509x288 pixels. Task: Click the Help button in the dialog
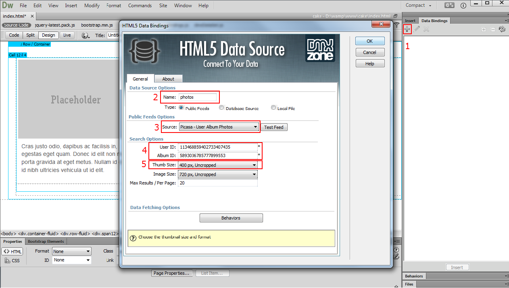click(x=370, y=64)
